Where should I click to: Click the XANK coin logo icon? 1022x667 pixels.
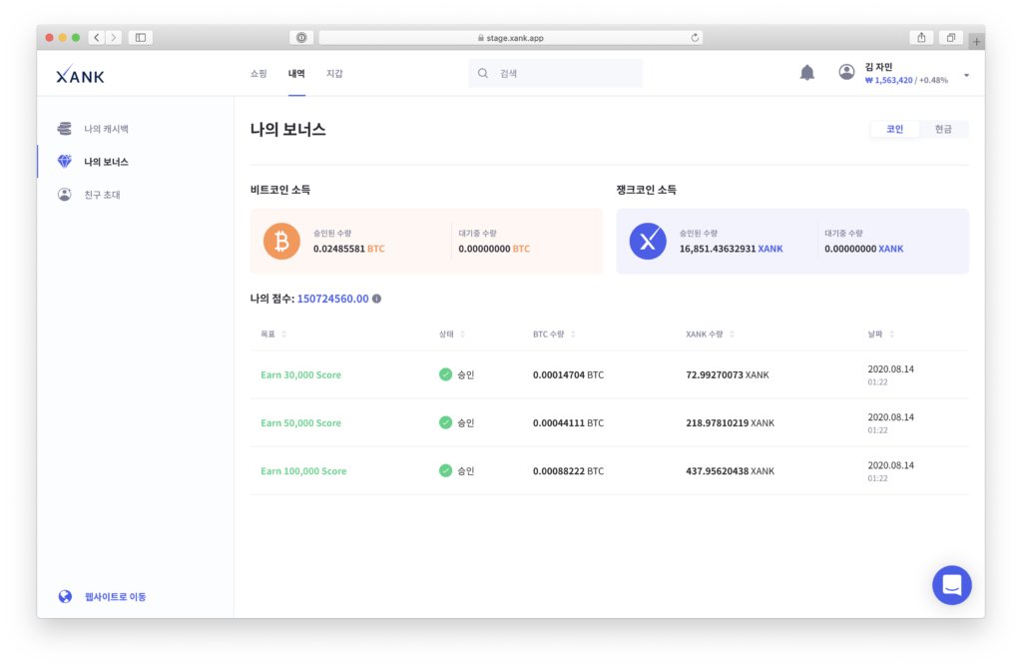648,242
